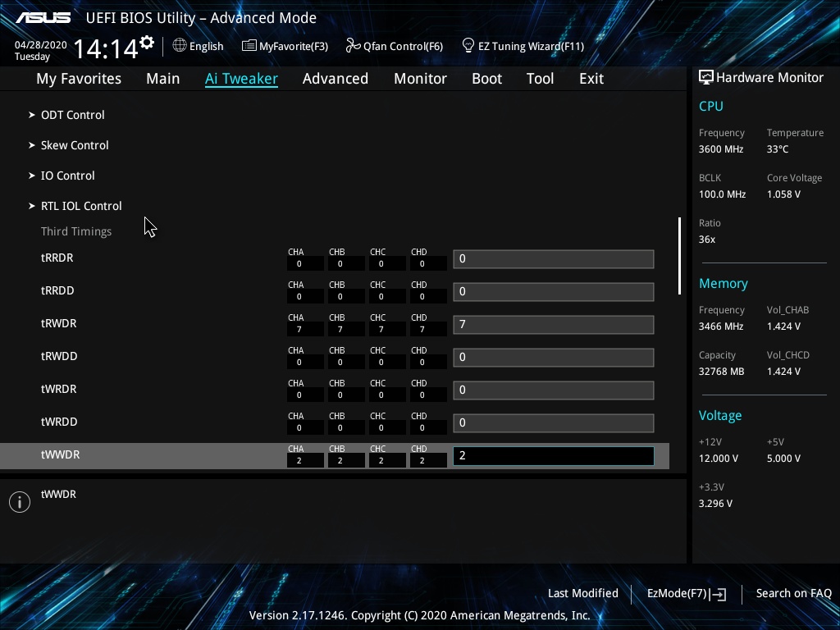
Task: Click the Capacity 32768 MB value
Action: click(722, 372)
